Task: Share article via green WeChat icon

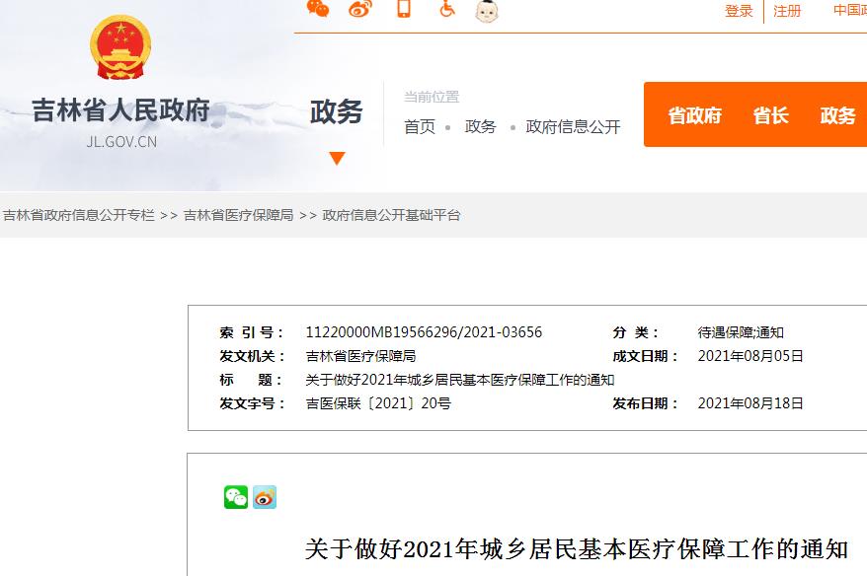Action: pos(236,497)
